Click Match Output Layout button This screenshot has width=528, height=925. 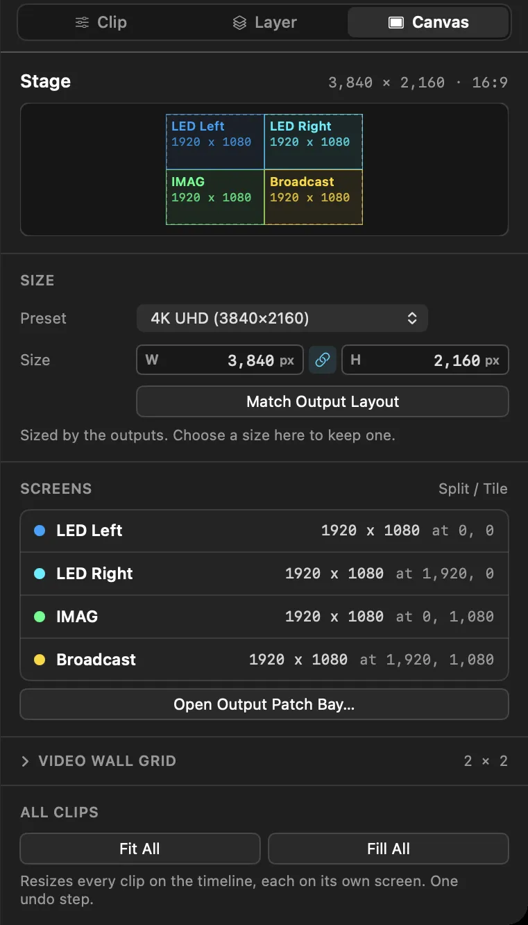click(x=323, y=401)
